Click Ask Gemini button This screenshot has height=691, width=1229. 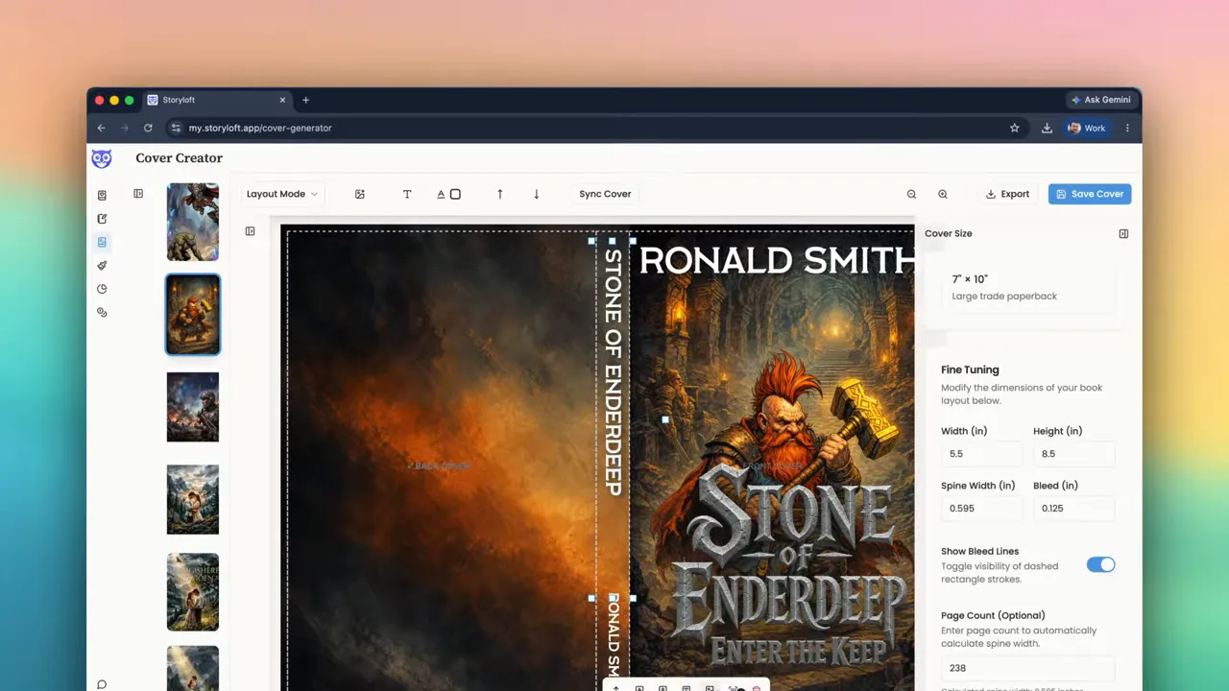[x=1100, y=100]
